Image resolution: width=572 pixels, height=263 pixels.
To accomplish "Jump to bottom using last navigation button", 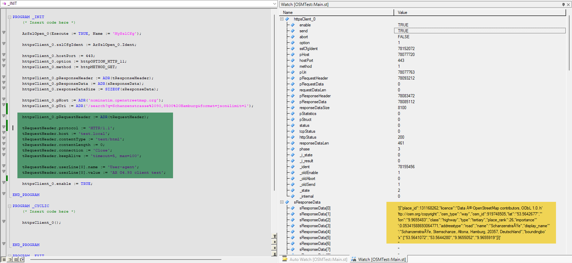I will coord(275,254).
